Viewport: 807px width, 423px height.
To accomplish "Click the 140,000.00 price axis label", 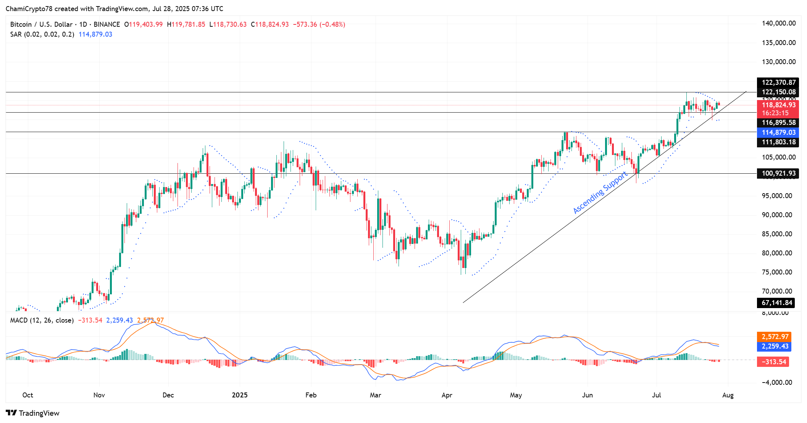I will click(x=779, y=23).
